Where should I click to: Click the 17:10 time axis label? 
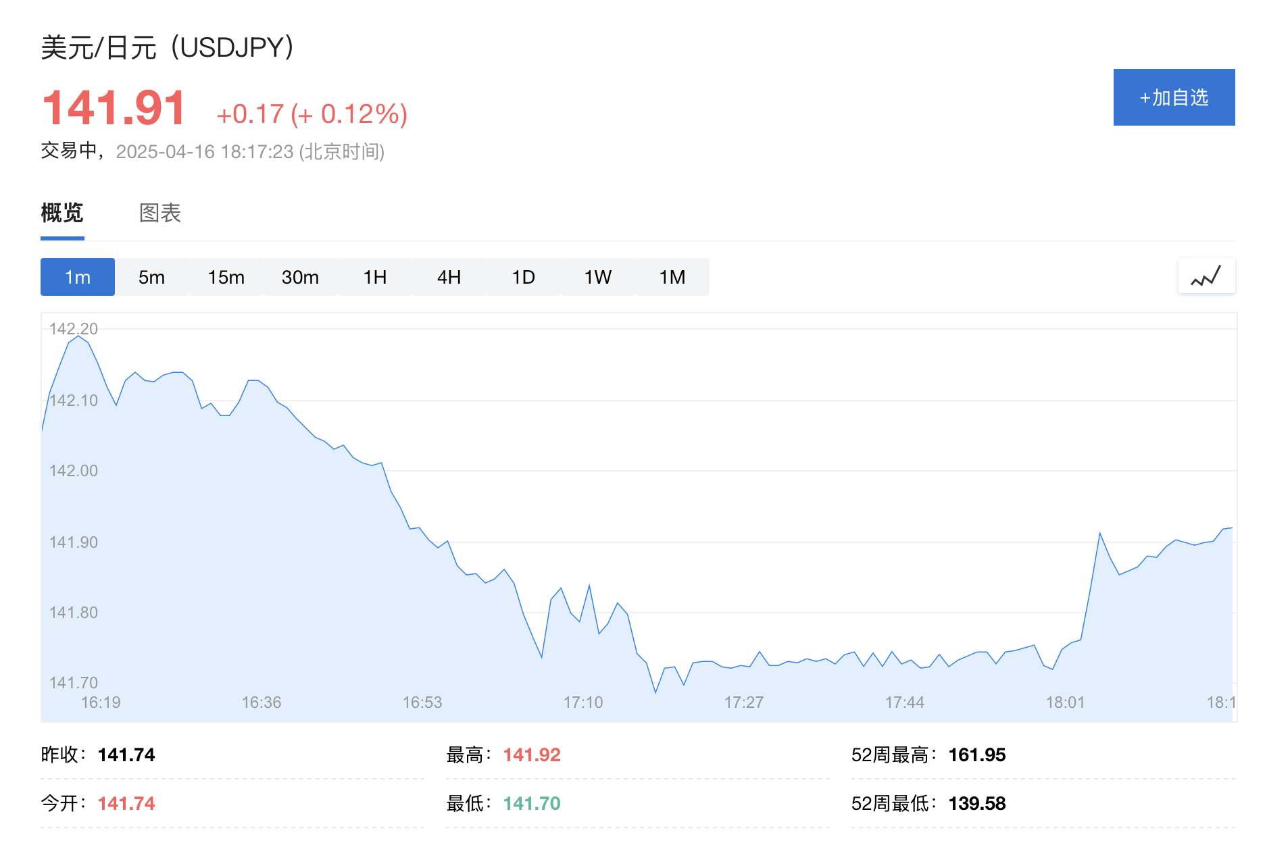583,702
